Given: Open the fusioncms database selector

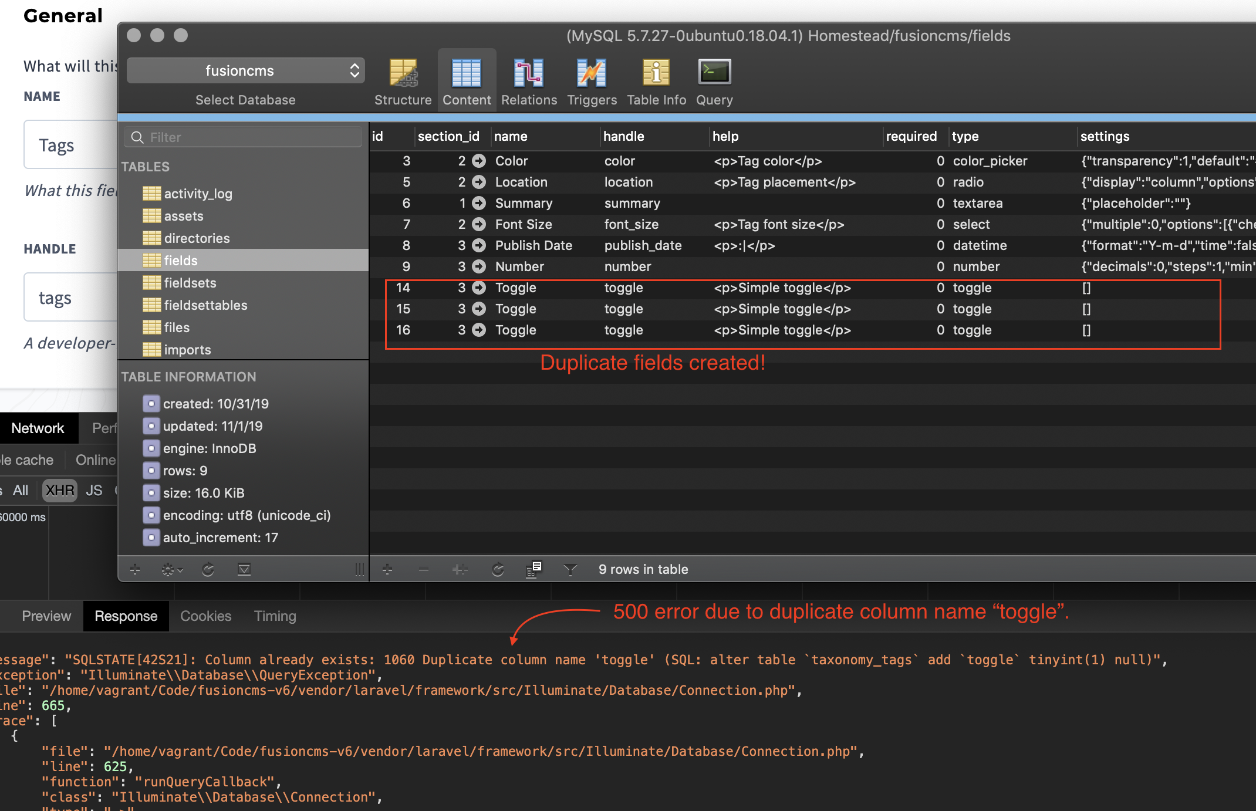Looking at the screenshot, I should tap(245, 70).
